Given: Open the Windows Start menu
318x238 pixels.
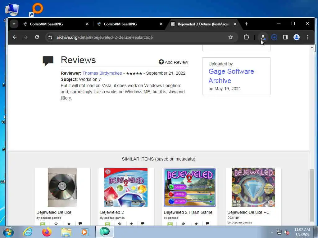Looking at the screenshot, I should coord(8,232).
